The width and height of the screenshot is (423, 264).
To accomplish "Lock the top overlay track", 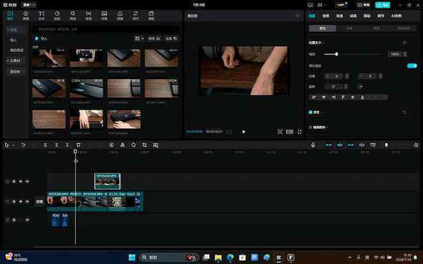I will tap(14, 182).
